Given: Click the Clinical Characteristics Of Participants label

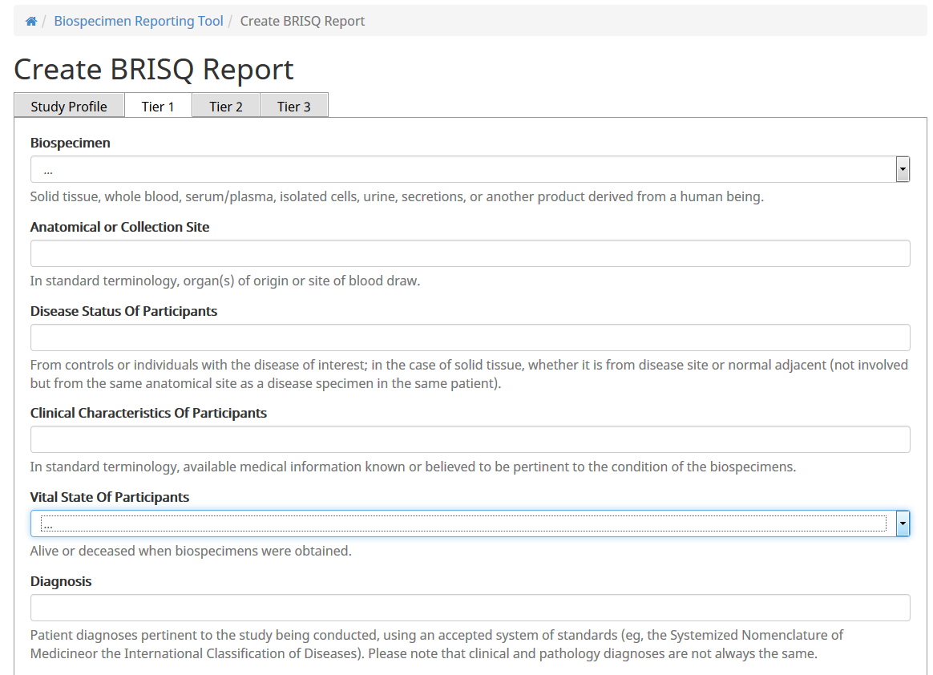Looking at the screenshot, I should 149,413.
